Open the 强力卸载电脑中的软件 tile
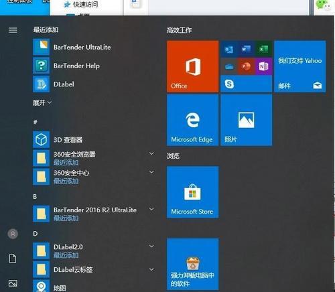The height and width of the screenshot is (292, 335). [192, 264]
